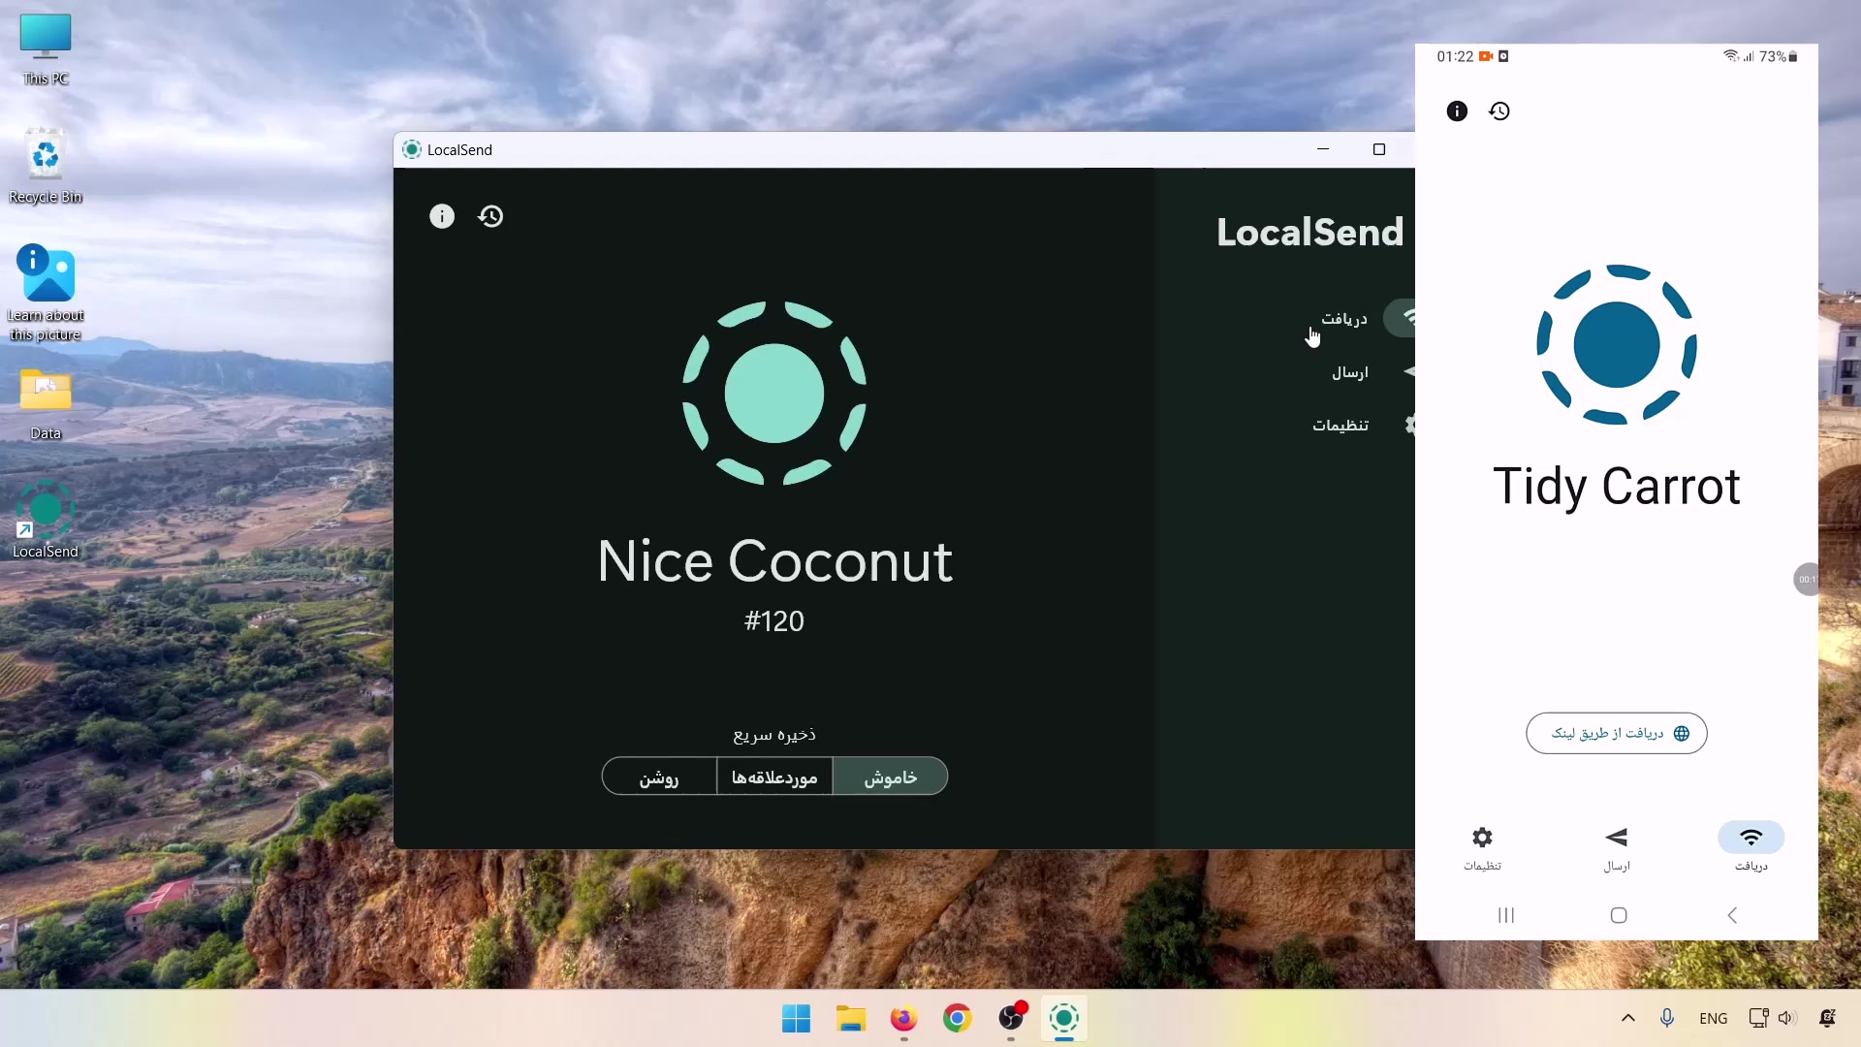Tap تنظیمات gear tab on phone
Viewport: 1861px width, 1047px height.
(x=1482, y=848)
